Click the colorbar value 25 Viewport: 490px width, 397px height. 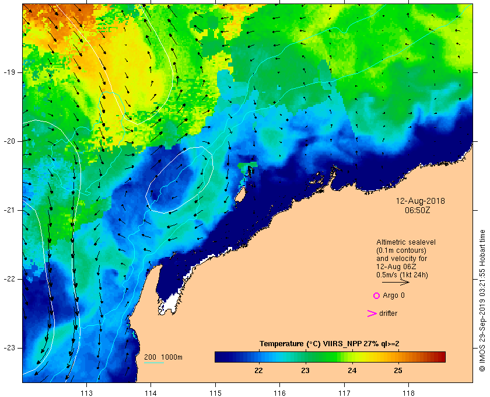tap(398, 370)
